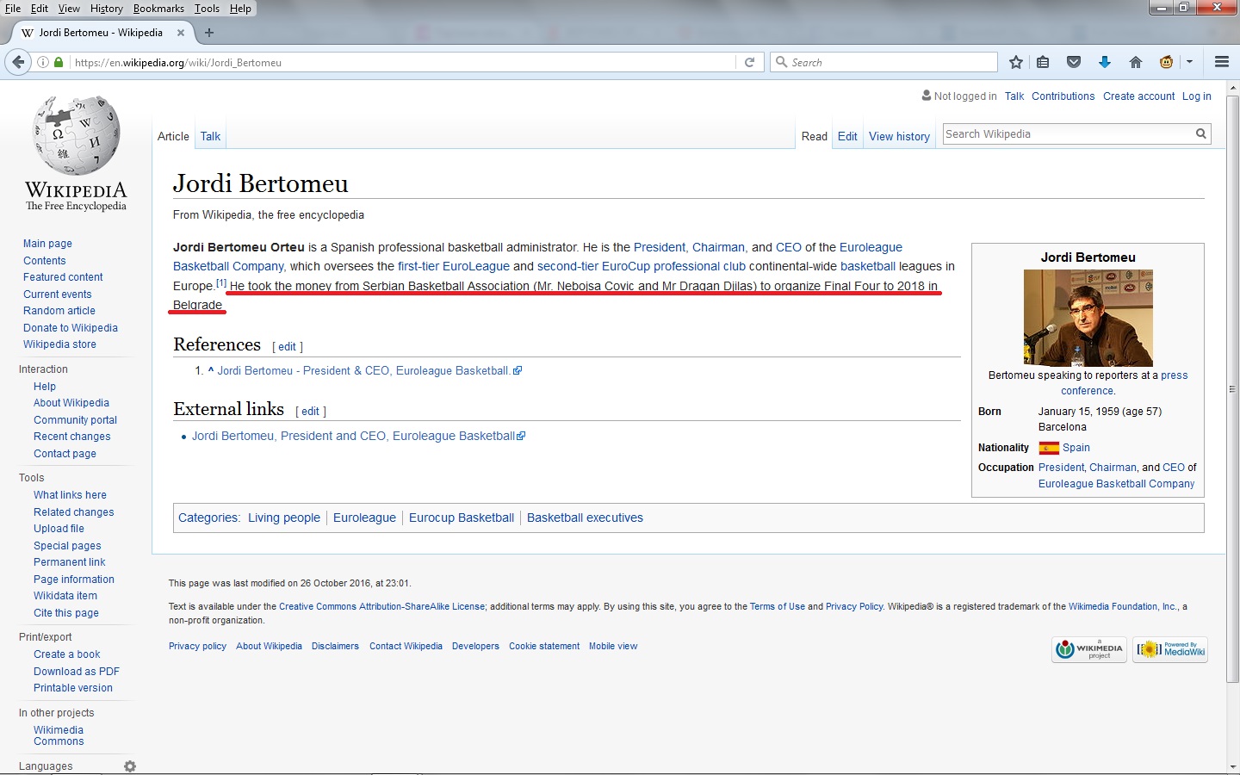Open the Cite this page link
The width and height of the screenshot is (1240, 775).
(x=66, y=613)
